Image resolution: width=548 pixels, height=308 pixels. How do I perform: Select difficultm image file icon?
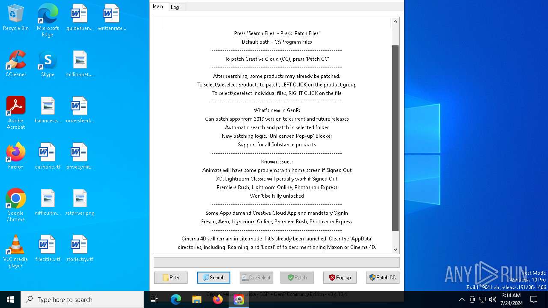(48, 203)
